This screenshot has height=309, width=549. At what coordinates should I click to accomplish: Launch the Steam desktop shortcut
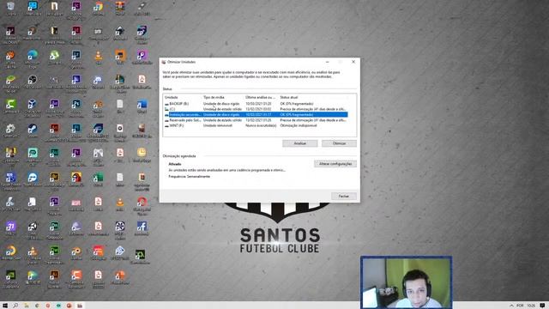coord(33,130)
